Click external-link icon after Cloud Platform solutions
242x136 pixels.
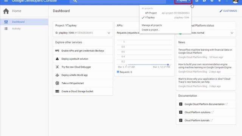213,112
